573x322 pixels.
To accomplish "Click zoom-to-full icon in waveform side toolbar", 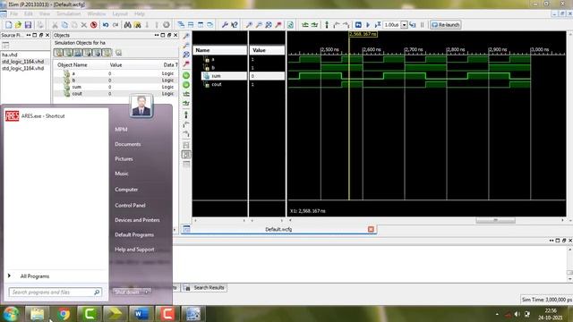I will [186, 55].
